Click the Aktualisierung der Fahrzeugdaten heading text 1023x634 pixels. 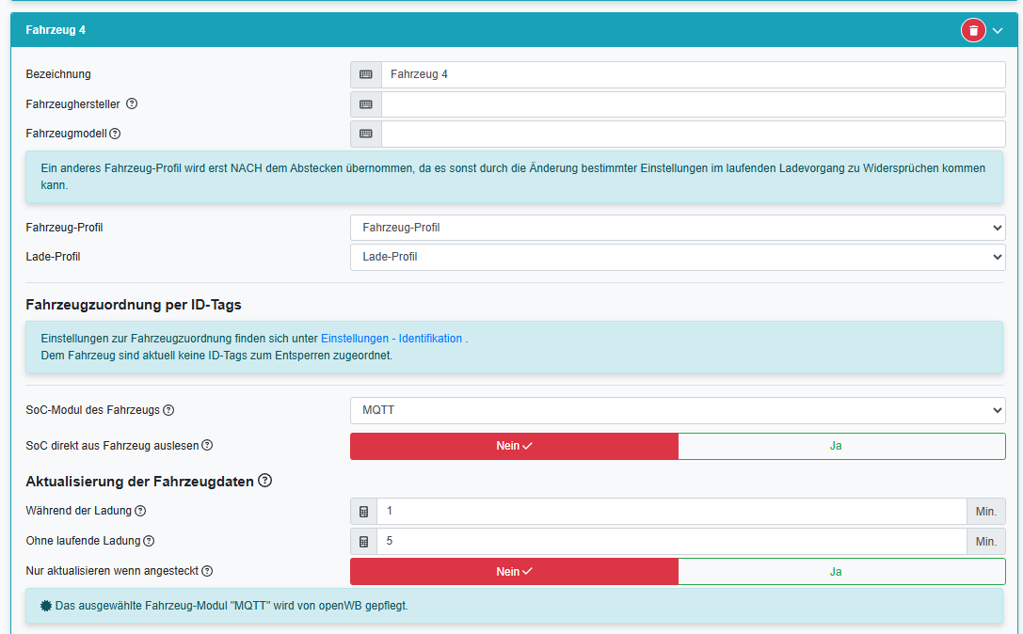[139, 482]
